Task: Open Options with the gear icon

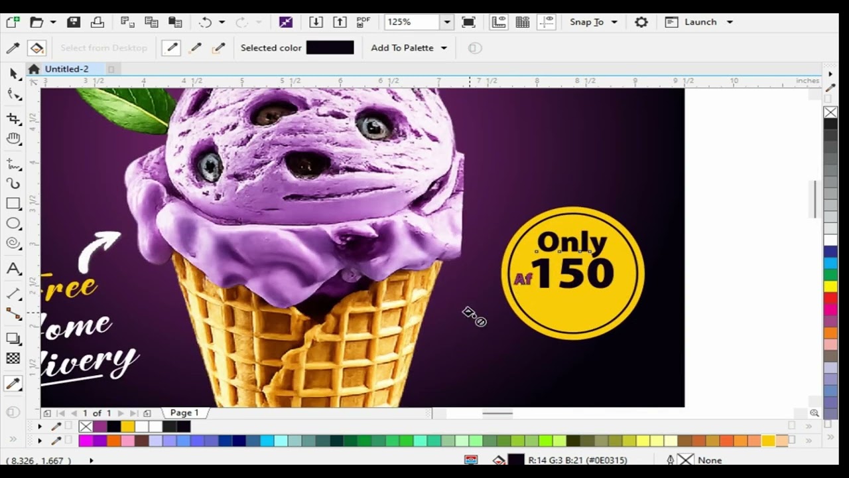Action: click(x=641, y=22)
